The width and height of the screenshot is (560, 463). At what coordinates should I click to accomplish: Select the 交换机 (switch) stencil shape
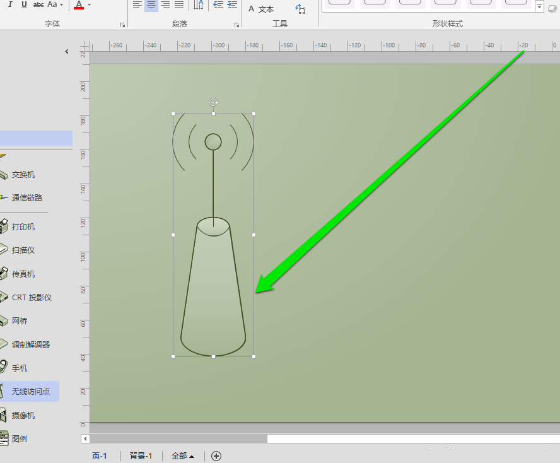point(25,175)
